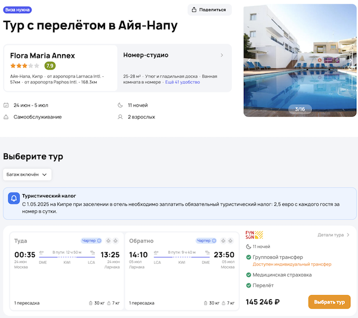358x318 pixels.
Task: Click info icon on return Чартер badge
Action: 214,241
